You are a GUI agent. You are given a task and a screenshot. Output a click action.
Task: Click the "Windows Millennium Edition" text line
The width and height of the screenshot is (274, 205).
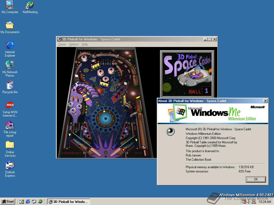tap(203, 134)
